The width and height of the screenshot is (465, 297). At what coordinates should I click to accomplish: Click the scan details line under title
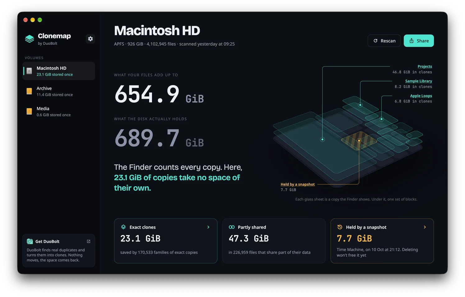pyautogui.click(x=174, y=44)
